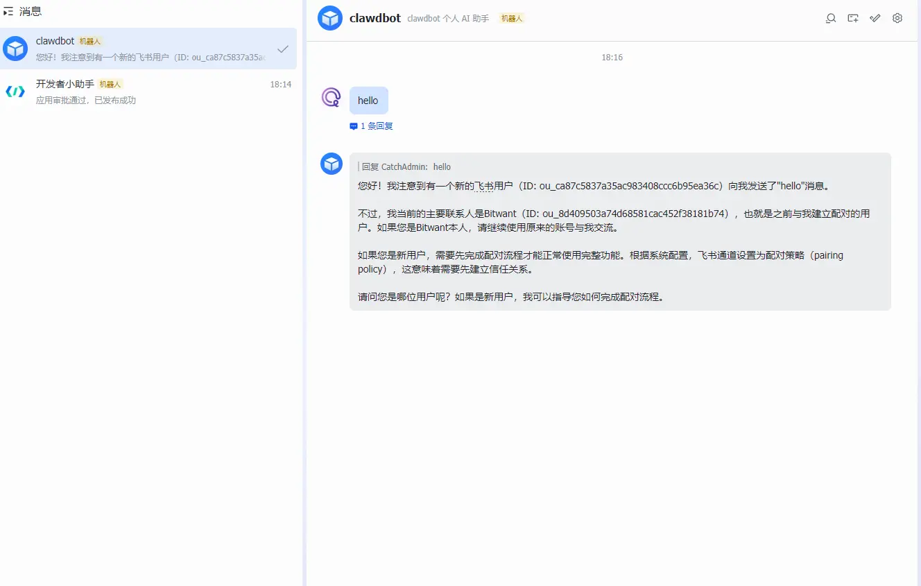921x586 pixels.
Task: Click the CatchAdmin avatar beside the hello message
Action: [x=331, y=98]
